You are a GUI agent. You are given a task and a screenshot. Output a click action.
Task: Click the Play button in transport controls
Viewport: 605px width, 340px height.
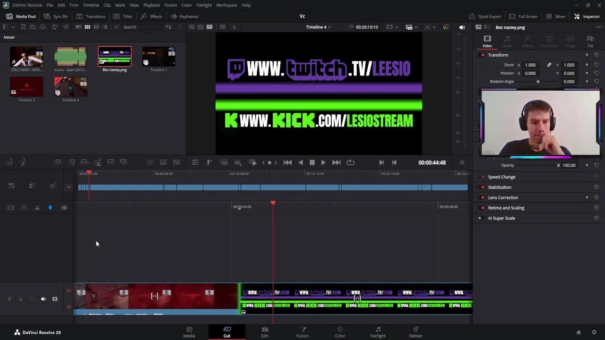pos(323,162)
